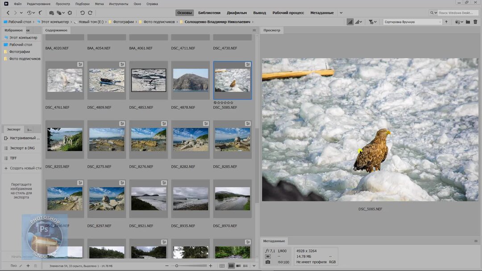Go forward with the navigation arrow

pos(15,13)
